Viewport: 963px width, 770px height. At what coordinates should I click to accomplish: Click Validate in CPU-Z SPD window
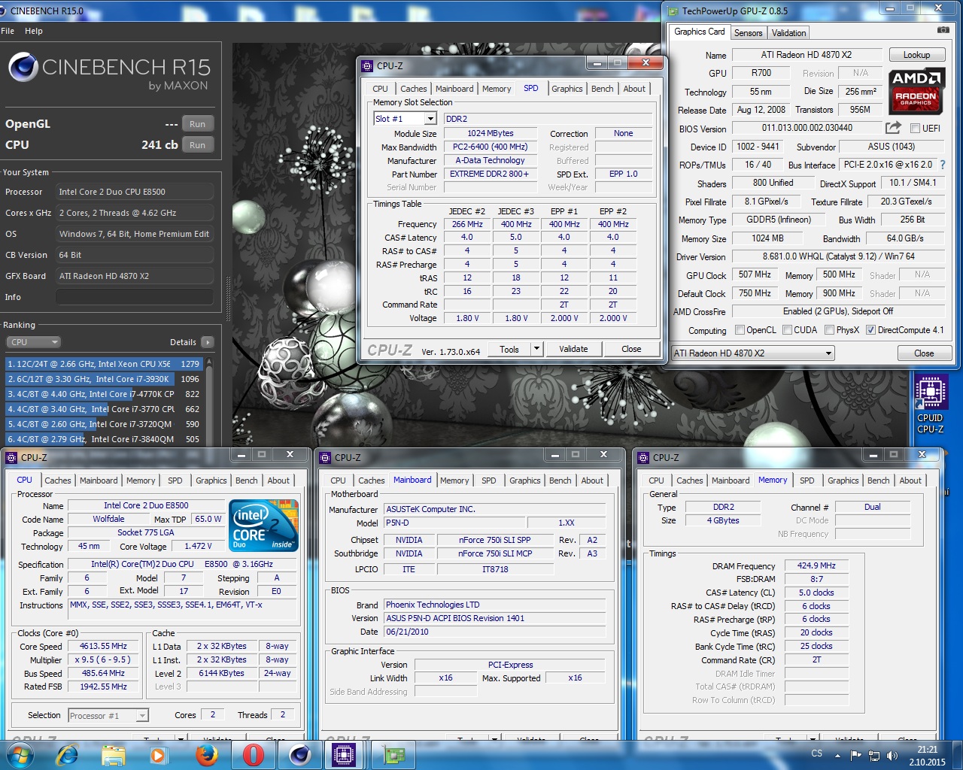pos(574,349)
